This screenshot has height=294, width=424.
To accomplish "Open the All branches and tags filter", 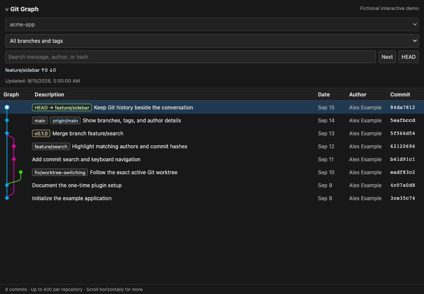I will pos(212,41).
